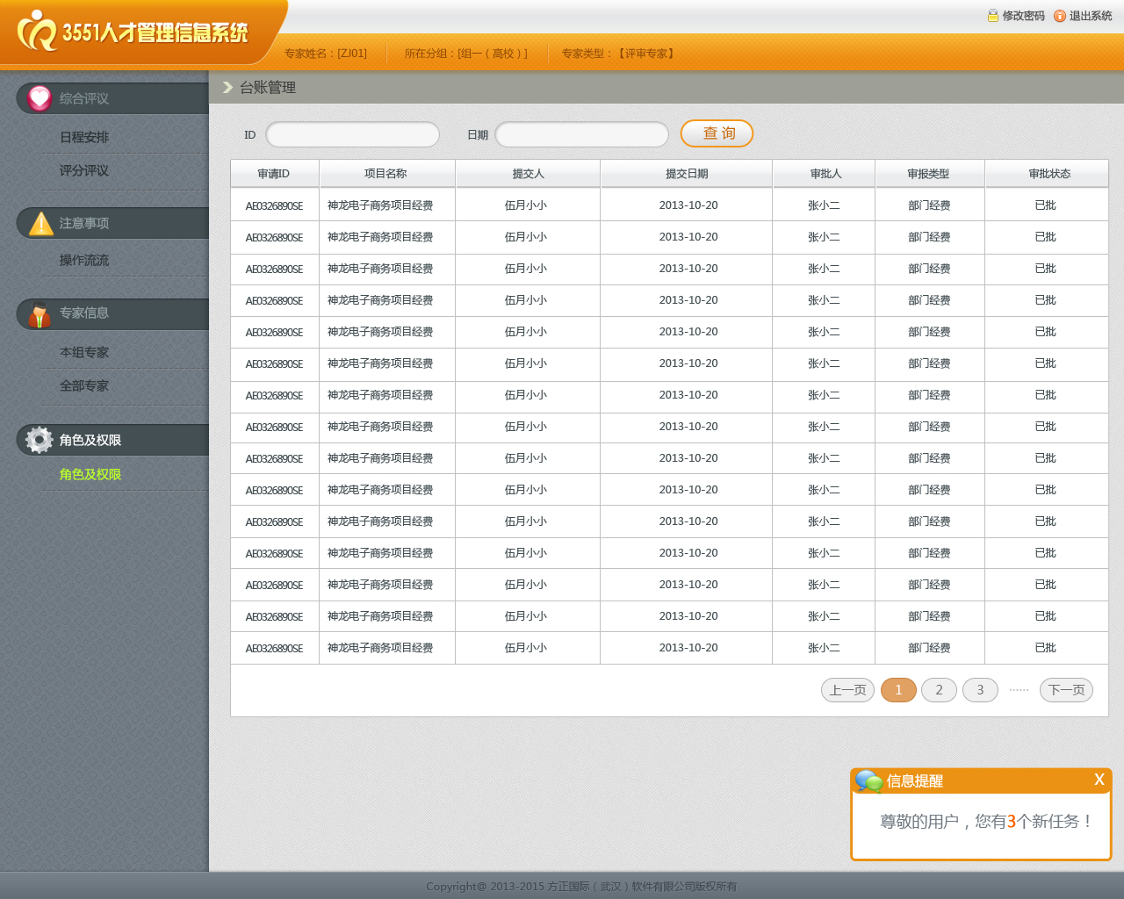Open 操作流流 in the sidebar

click(84, 260)
